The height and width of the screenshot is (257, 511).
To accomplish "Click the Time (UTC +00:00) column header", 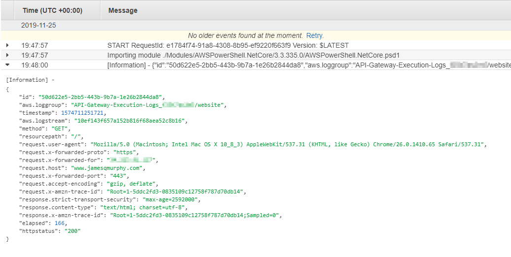I will coord(52,10).
